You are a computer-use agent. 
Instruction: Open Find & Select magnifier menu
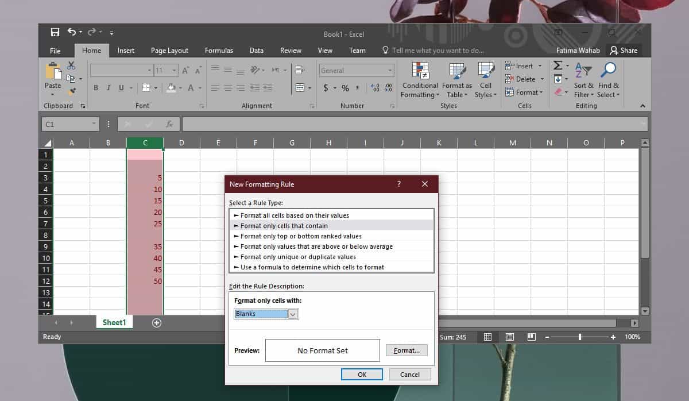[x=608, y=80]
